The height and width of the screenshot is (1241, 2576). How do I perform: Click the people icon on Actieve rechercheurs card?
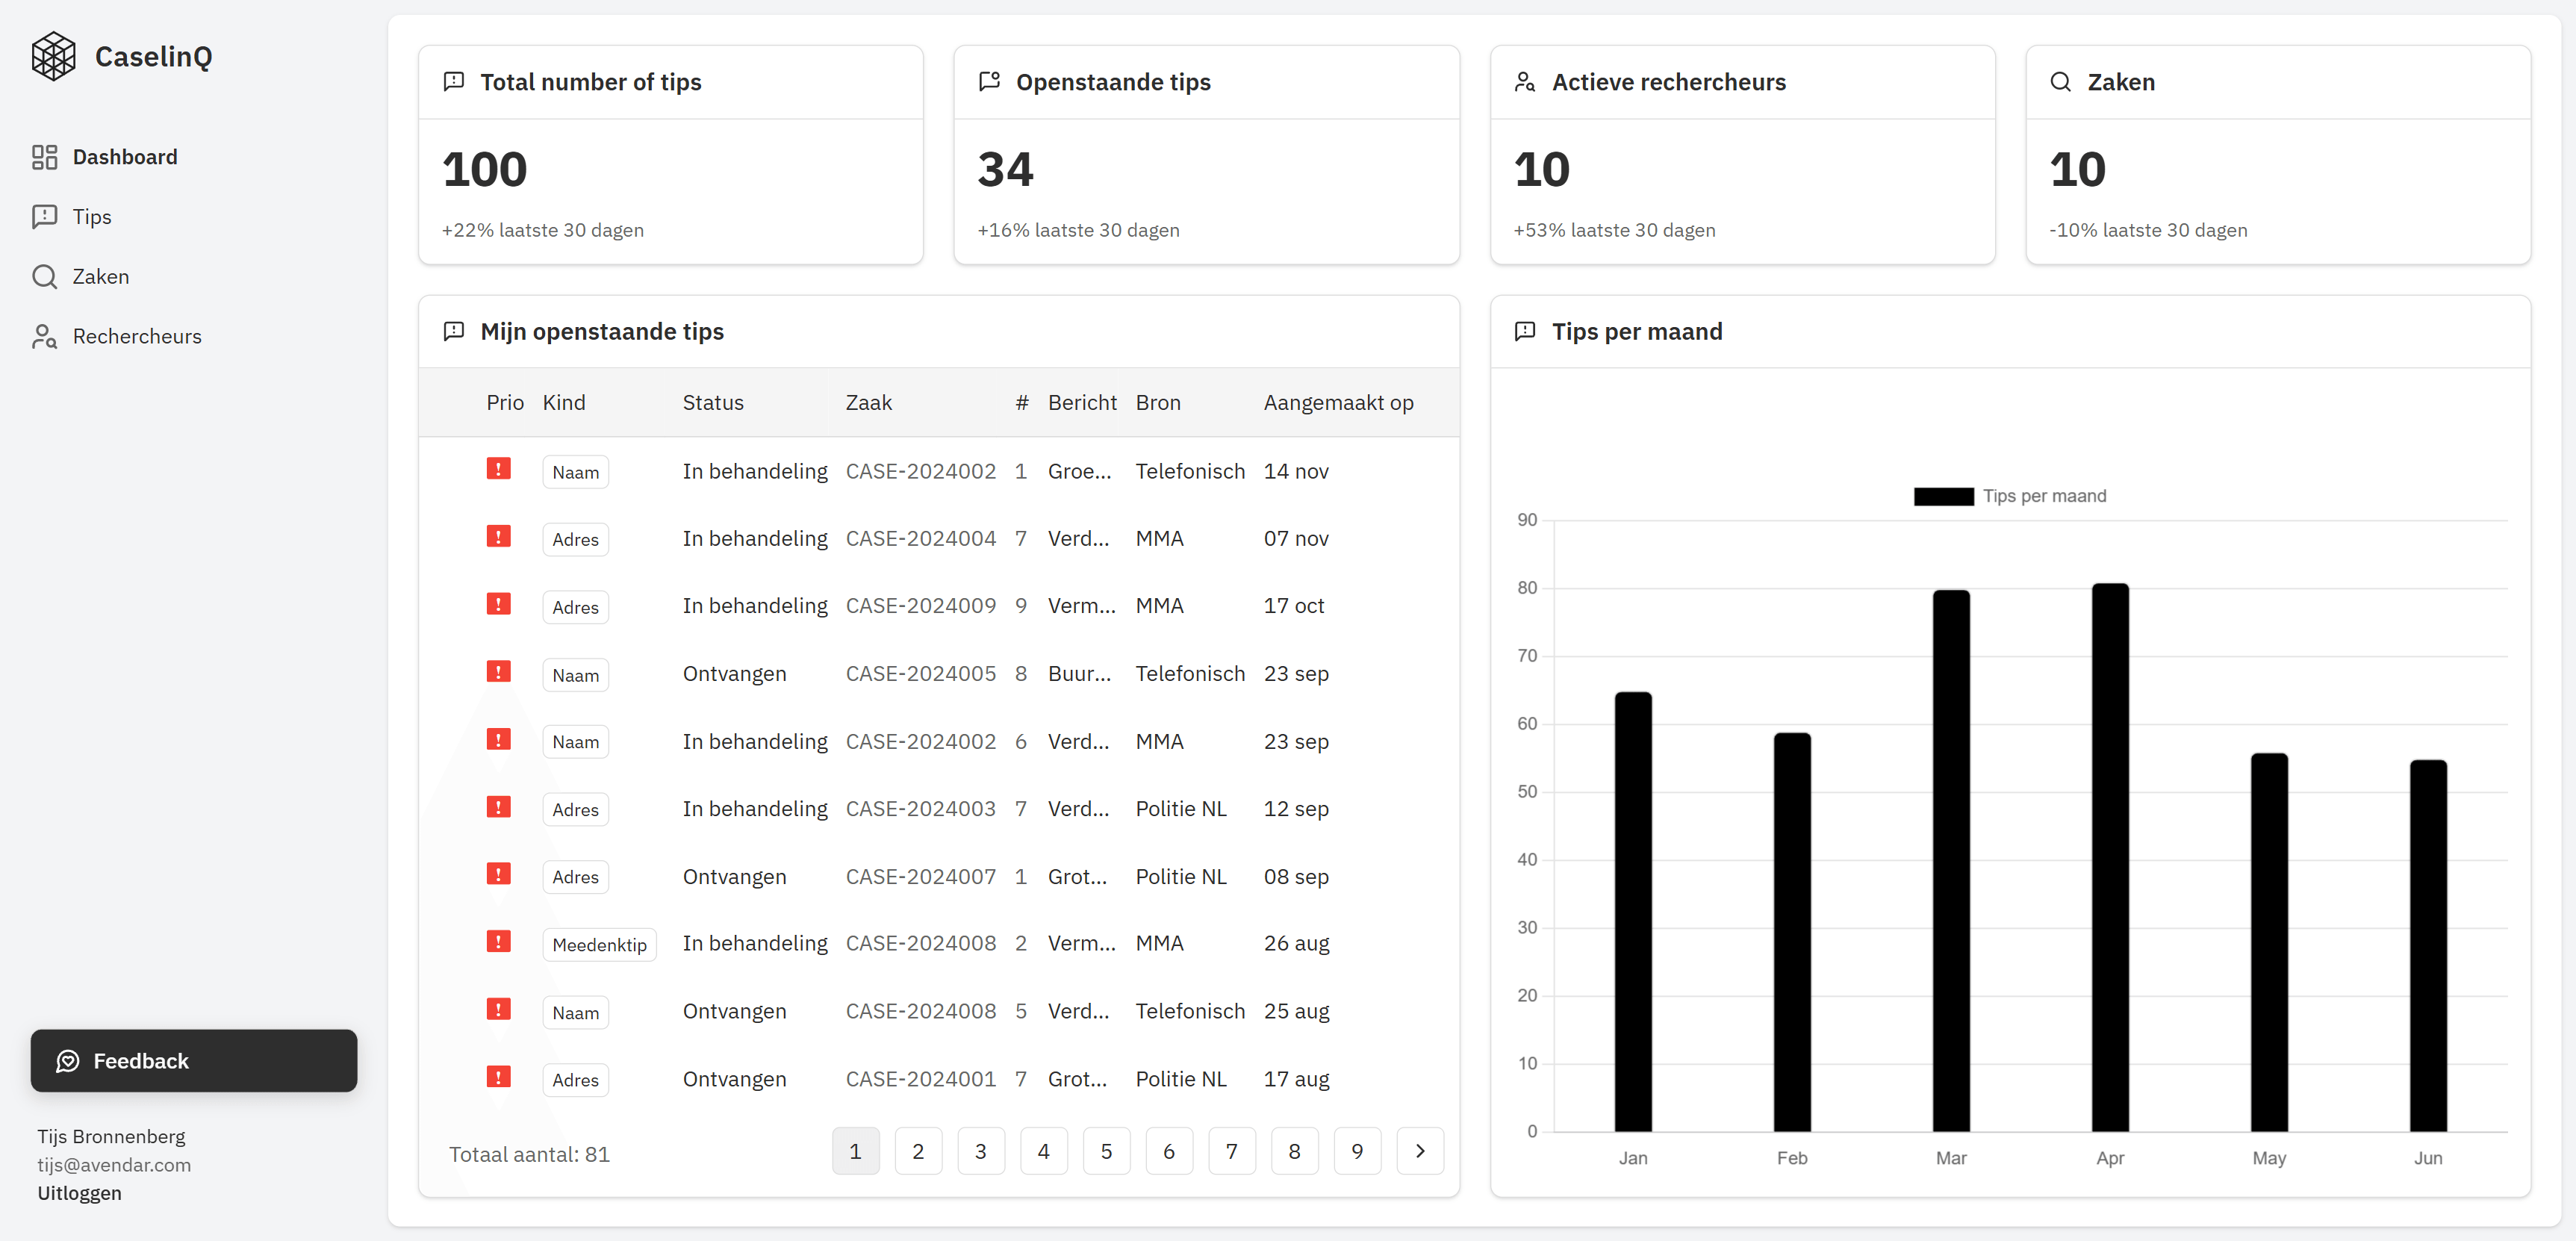[x=1524, y=81]
